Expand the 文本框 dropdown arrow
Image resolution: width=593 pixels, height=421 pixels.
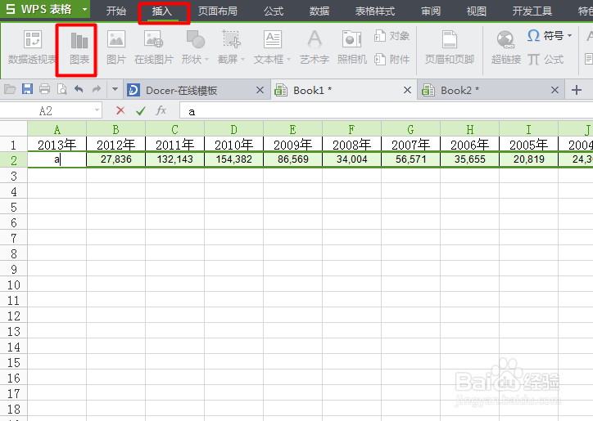288,60
